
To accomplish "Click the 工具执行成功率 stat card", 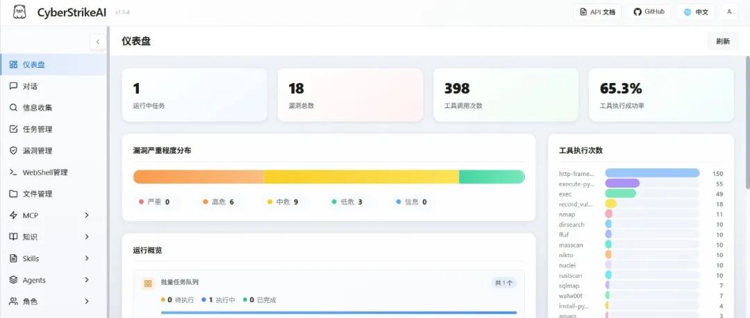I will [661, 95].
